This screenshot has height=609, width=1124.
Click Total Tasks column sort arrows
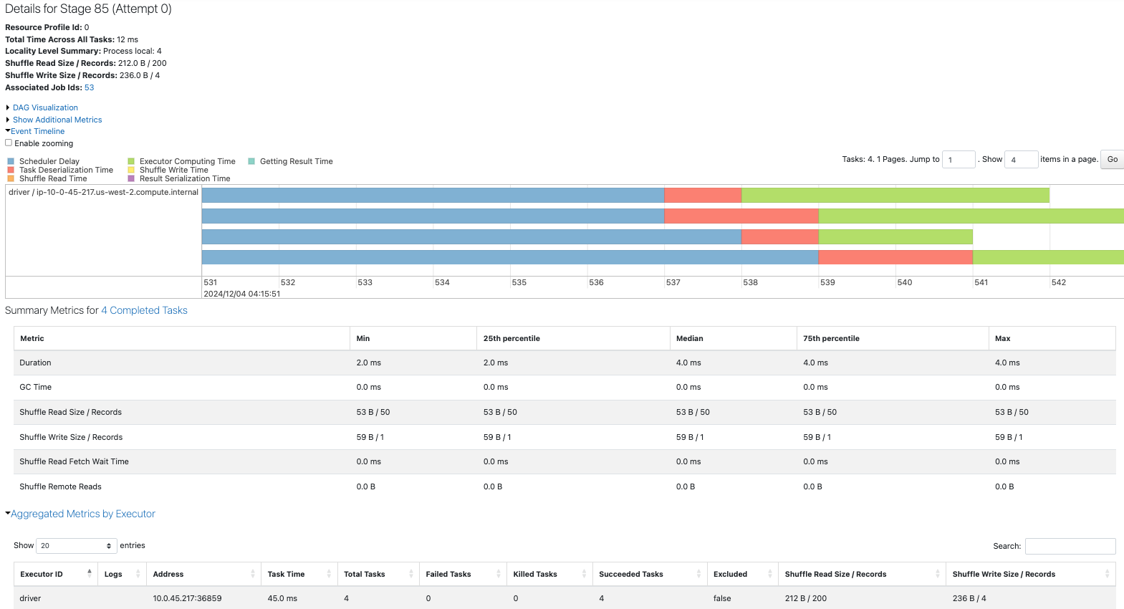tap(411, 574)
